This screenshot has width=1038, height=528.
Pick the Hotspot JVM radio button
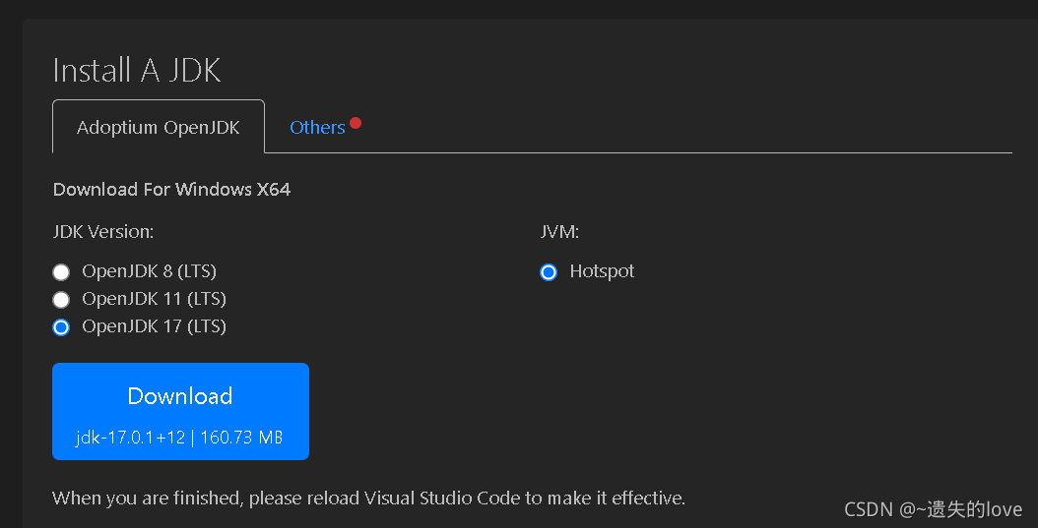pos(549,271)
